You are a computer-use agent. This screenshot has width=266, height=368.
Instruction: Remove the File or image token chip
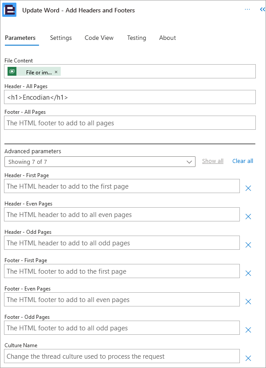pyautogui.click(x=56, y=71)
